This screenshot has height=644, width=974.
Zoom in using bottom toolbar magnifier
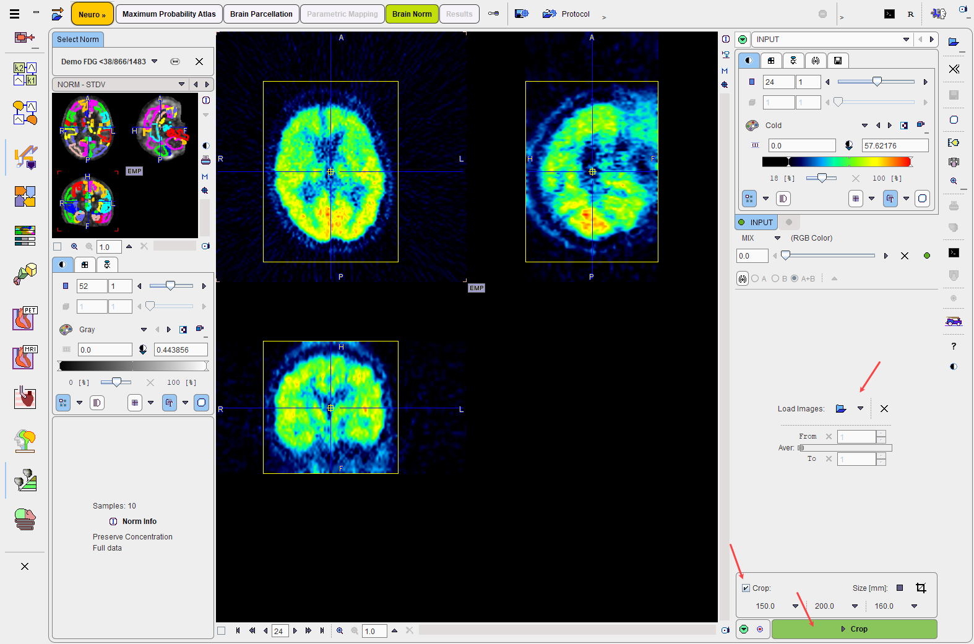tap(340, 631)
